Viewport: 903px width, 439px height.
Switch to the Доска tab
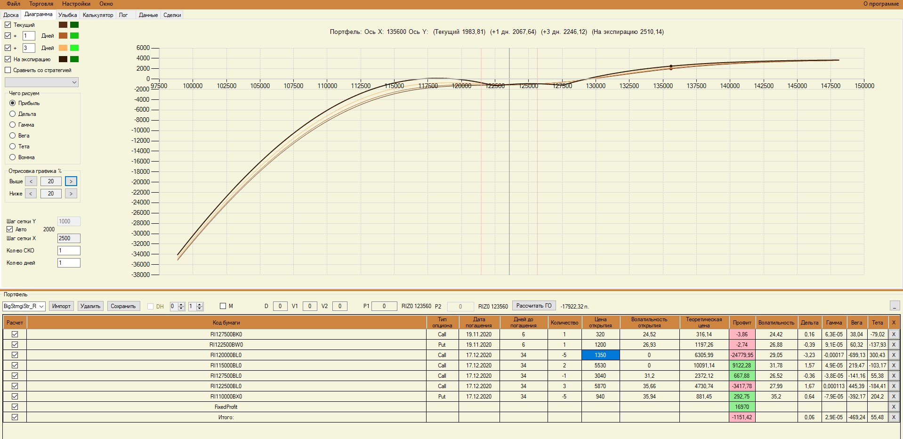tap(11, 15)
